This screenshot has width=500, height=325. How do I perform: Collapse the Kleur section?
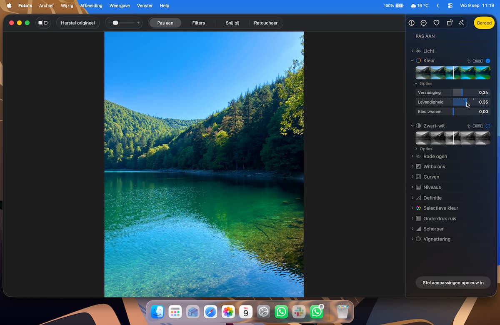click(x=412, y=61)
